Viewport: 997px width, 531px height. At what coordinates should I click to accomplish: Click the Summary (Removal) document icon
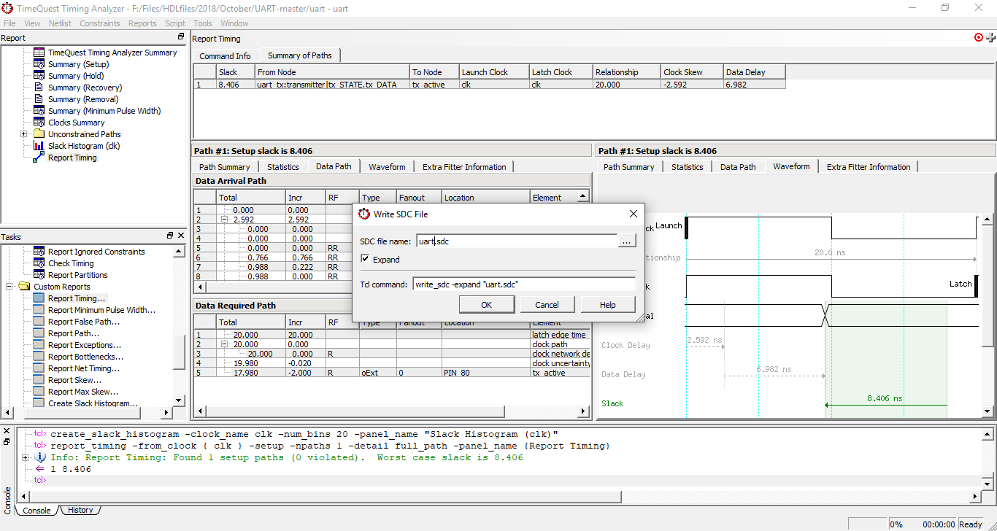39,99
